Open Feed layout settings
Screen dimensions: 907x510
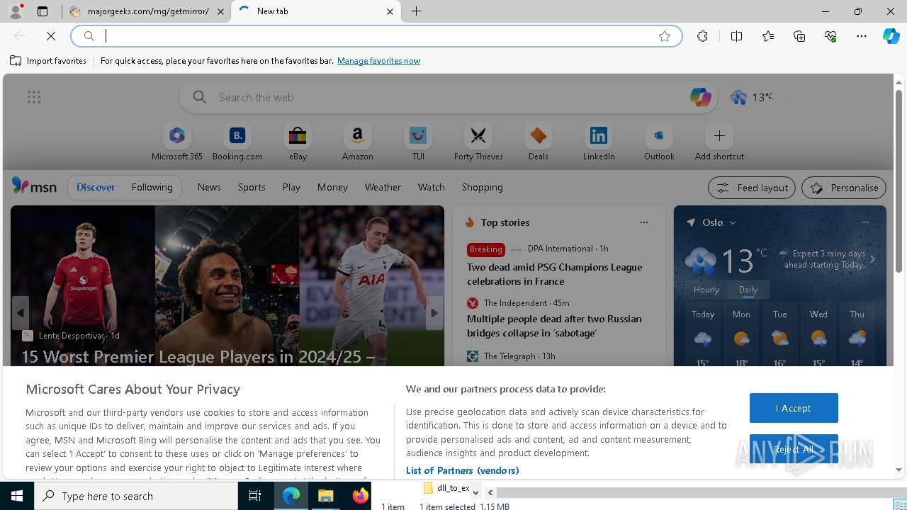coord(752,188)
